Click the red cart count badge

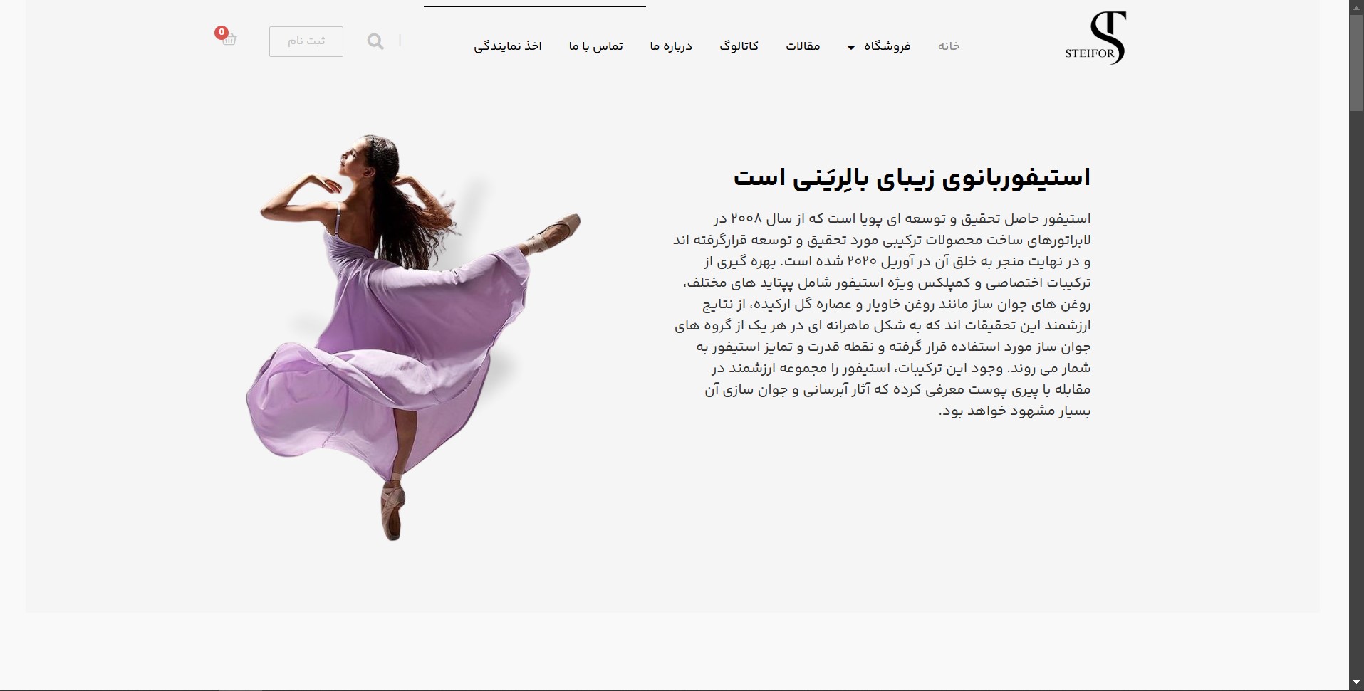point(222,32)
